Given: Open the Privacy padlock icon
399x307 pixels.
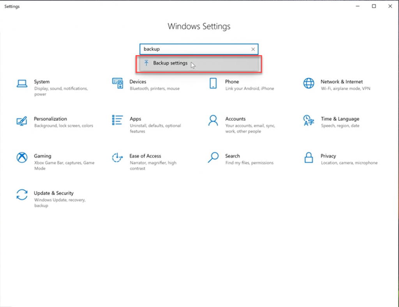Looking at the screenshot, I should point(309,158).
